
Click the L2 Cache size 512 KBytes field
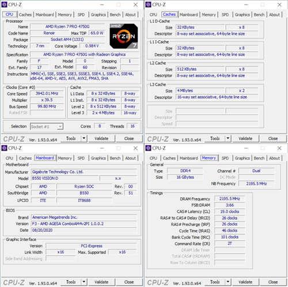click(x=200, y=69)
